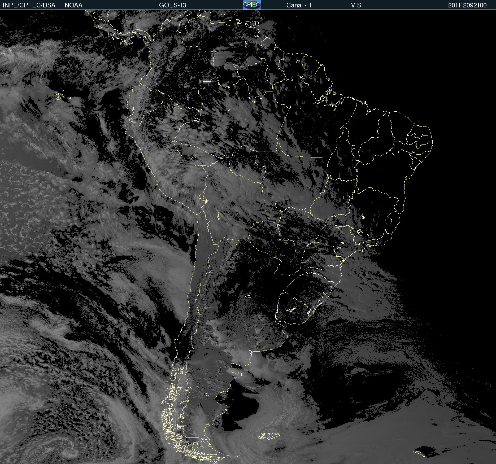This screenshot has height=464, width=496.
Task: Select the GOES-13 satellite label
Action: (173, 5)
